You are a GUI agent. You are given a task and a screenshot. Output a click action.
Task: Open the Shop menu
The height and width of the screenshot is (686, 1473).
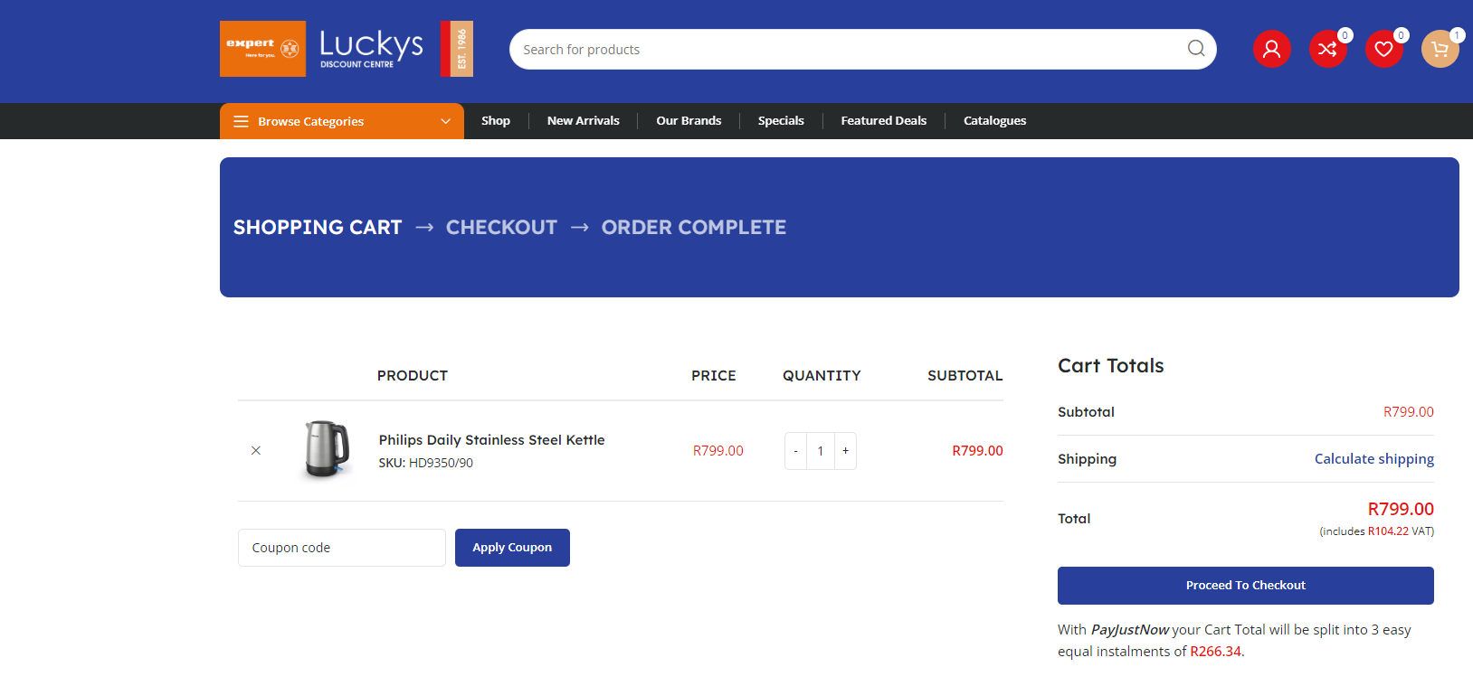coord(496,120)
